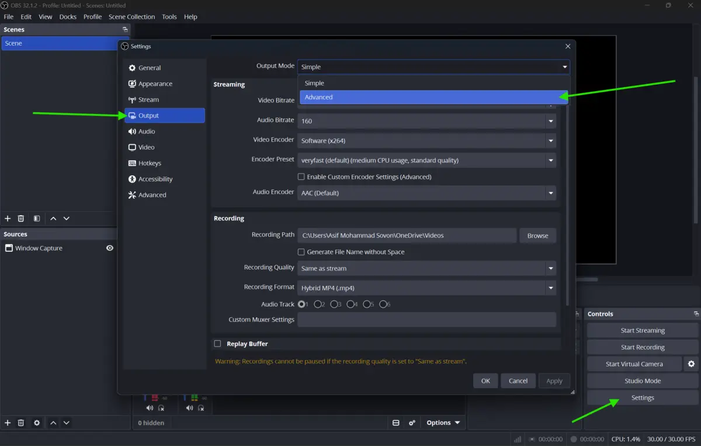This screenshot has width=701, height=446.
Task: Toggle mixer layout icon beside Options
Action: [395, 423]
